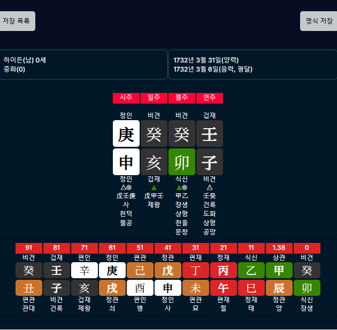The width and height of the screenshot is (337, 330).
Task: Select the age 41 luck cycle header
Action: pyautogui.click(x=168, y=248)
